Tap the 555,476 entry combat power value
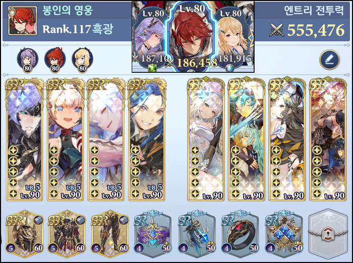 316,30
